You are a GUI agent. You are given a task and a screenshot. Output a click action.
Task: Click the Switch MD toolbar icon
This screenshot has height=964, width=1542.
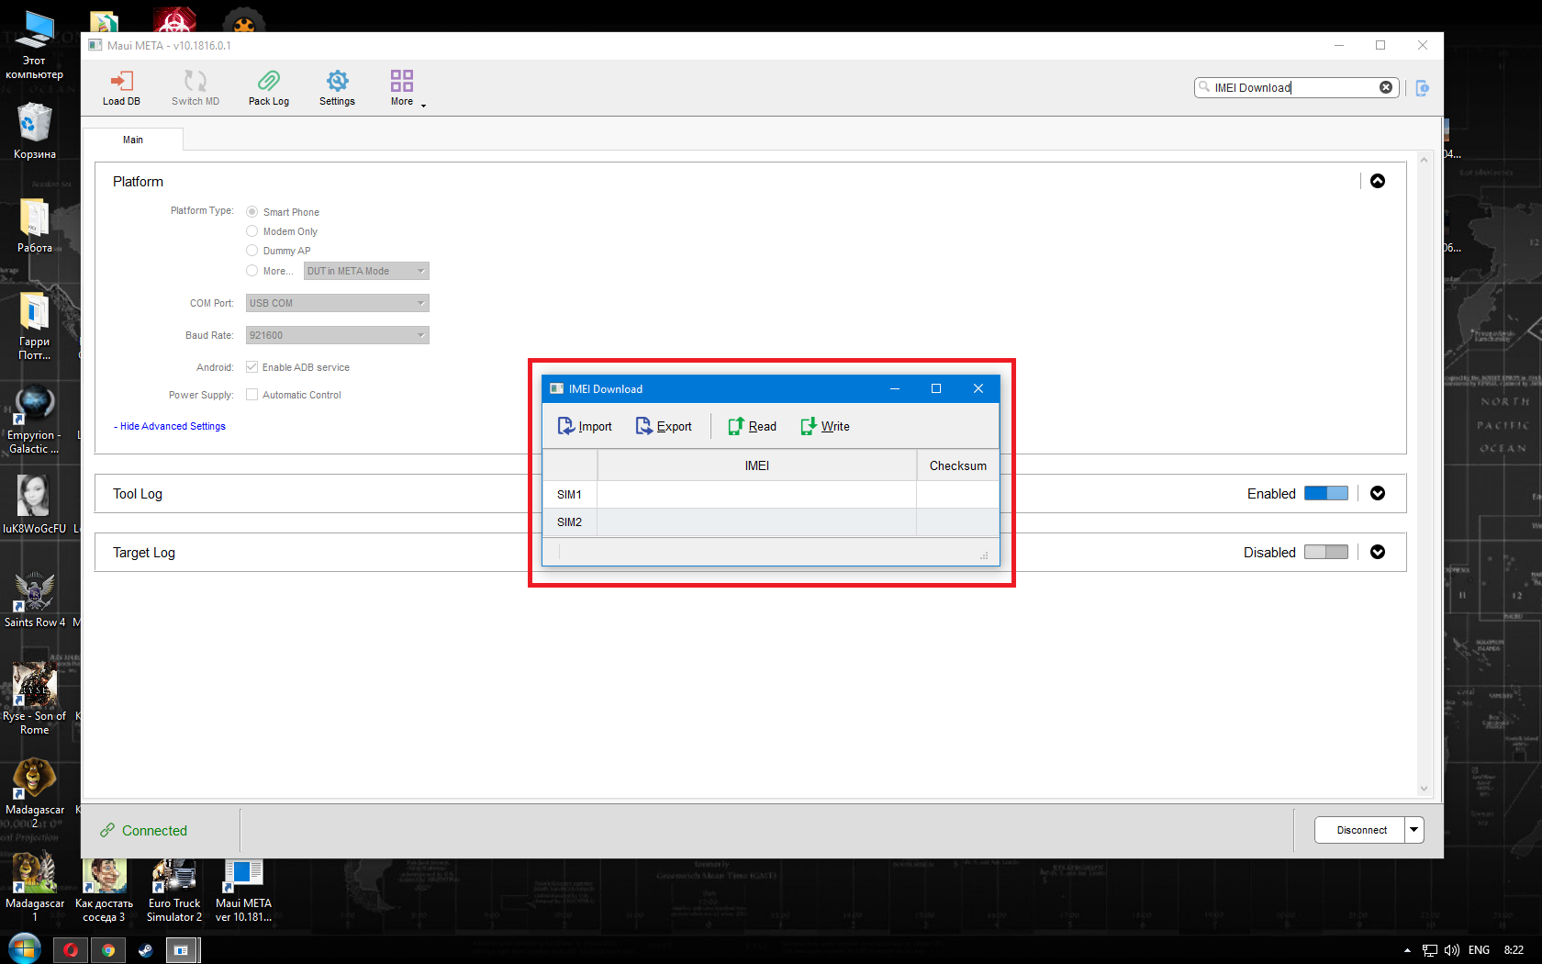196,88
